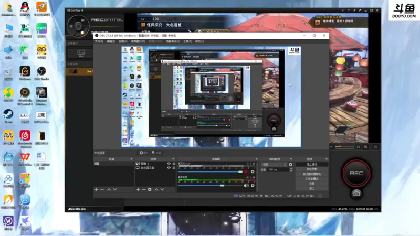Click the big red REC button in RECentral
Viewport: 420px width, 236px height.
click(356, 173)
